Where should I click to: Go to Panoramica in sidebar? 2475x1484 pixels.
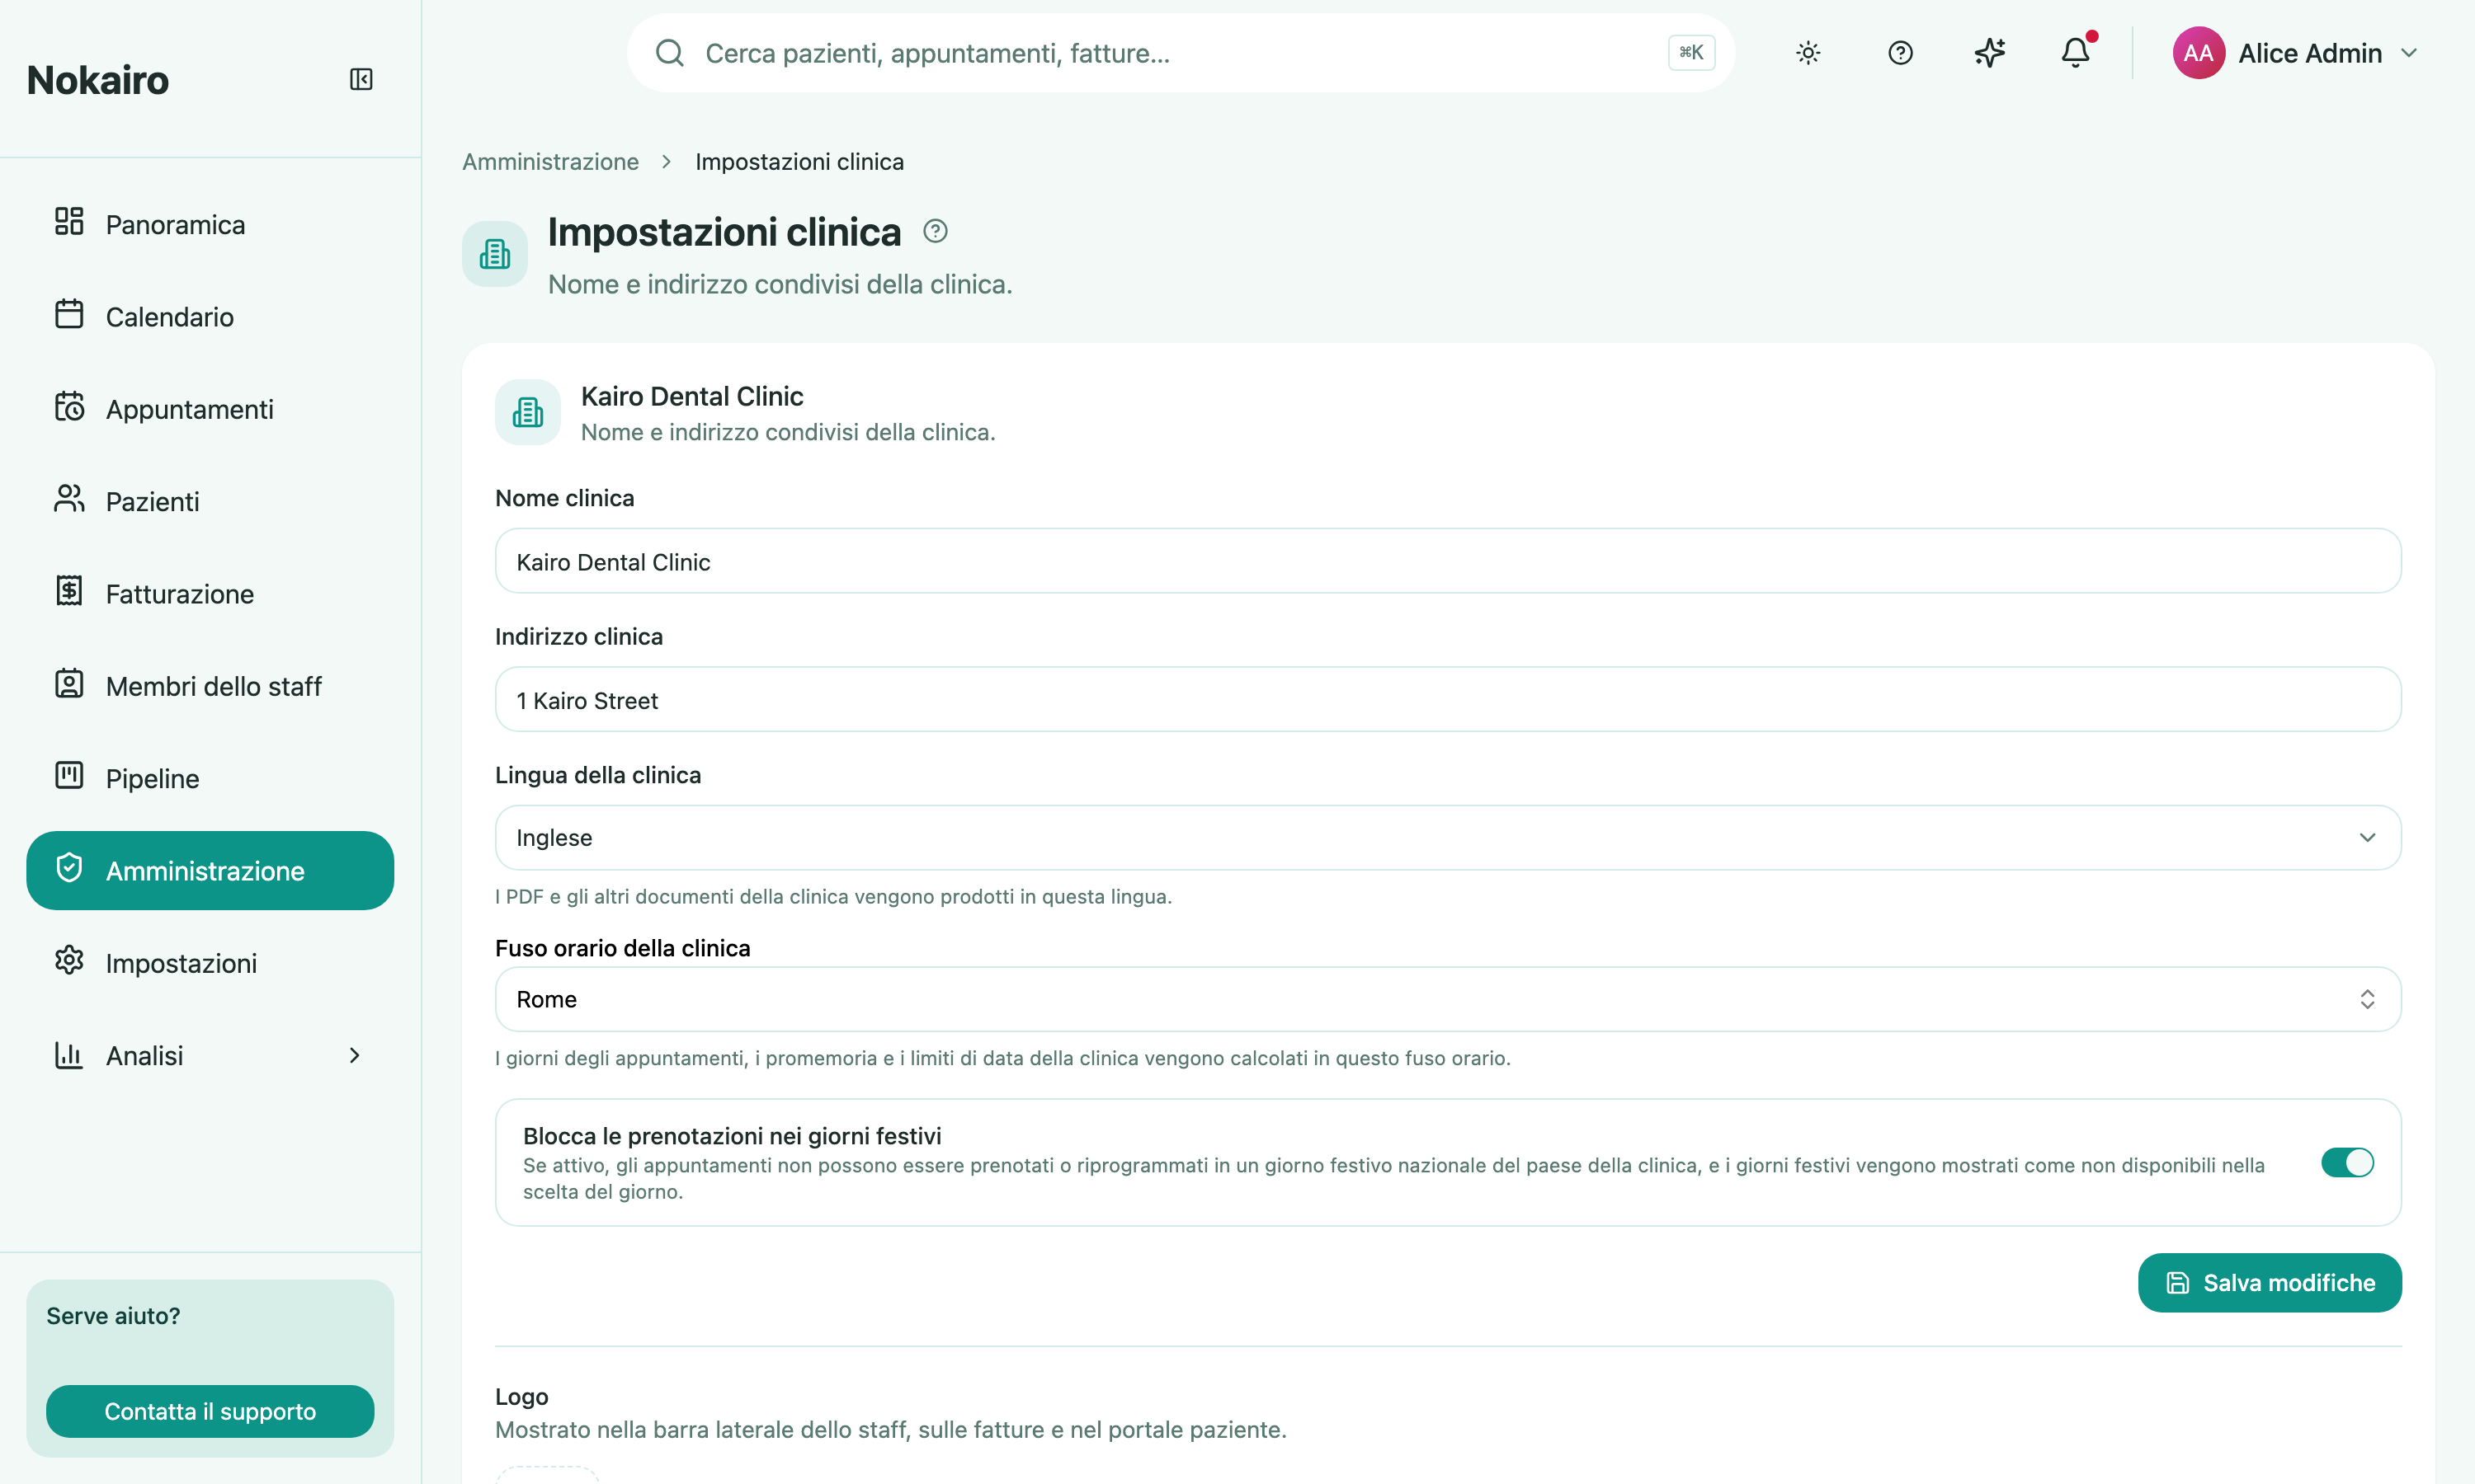(x=210, y=224)
